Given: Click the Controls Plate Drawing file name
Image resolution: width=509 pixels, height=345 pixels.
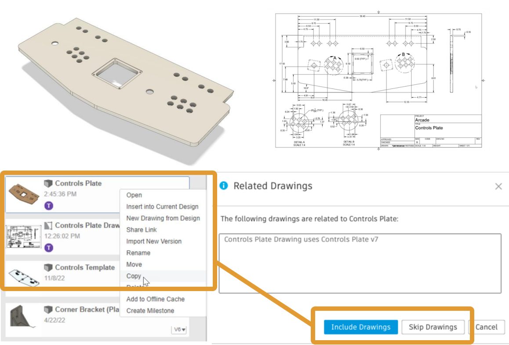Looking at the screenshot, I should 87,225.
